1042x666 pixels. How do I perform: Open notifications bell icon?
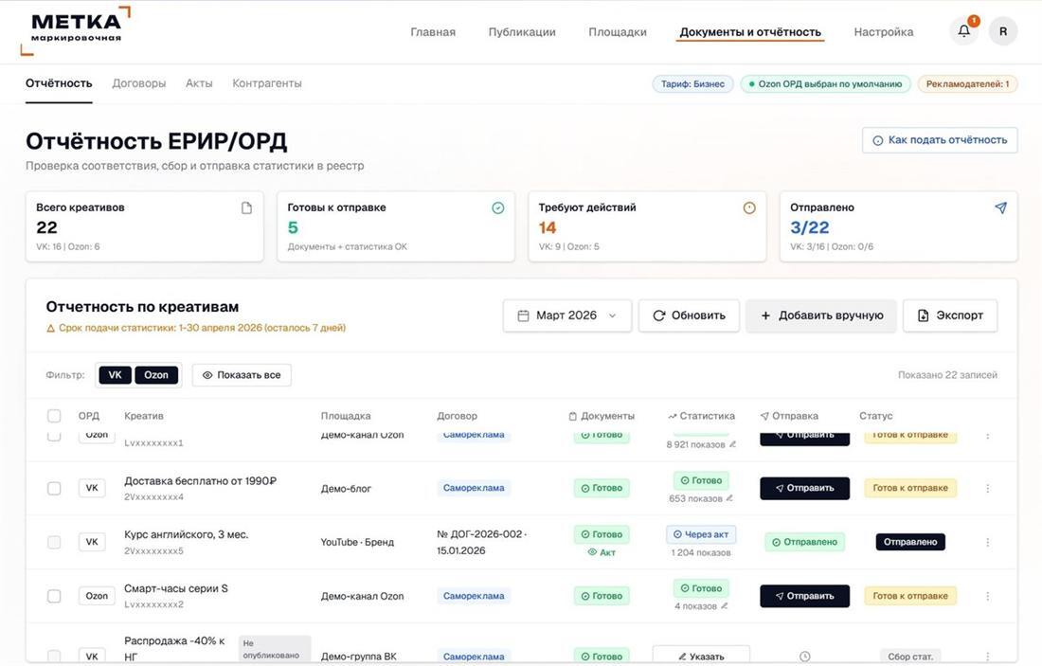pos(963,31)
